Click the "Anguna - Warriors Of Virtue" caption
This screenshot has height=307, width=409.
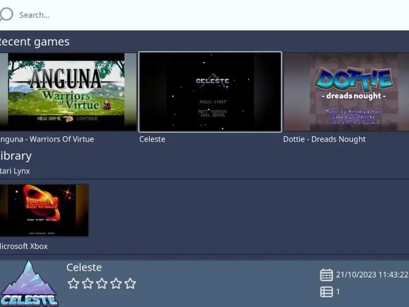(47, 139)
